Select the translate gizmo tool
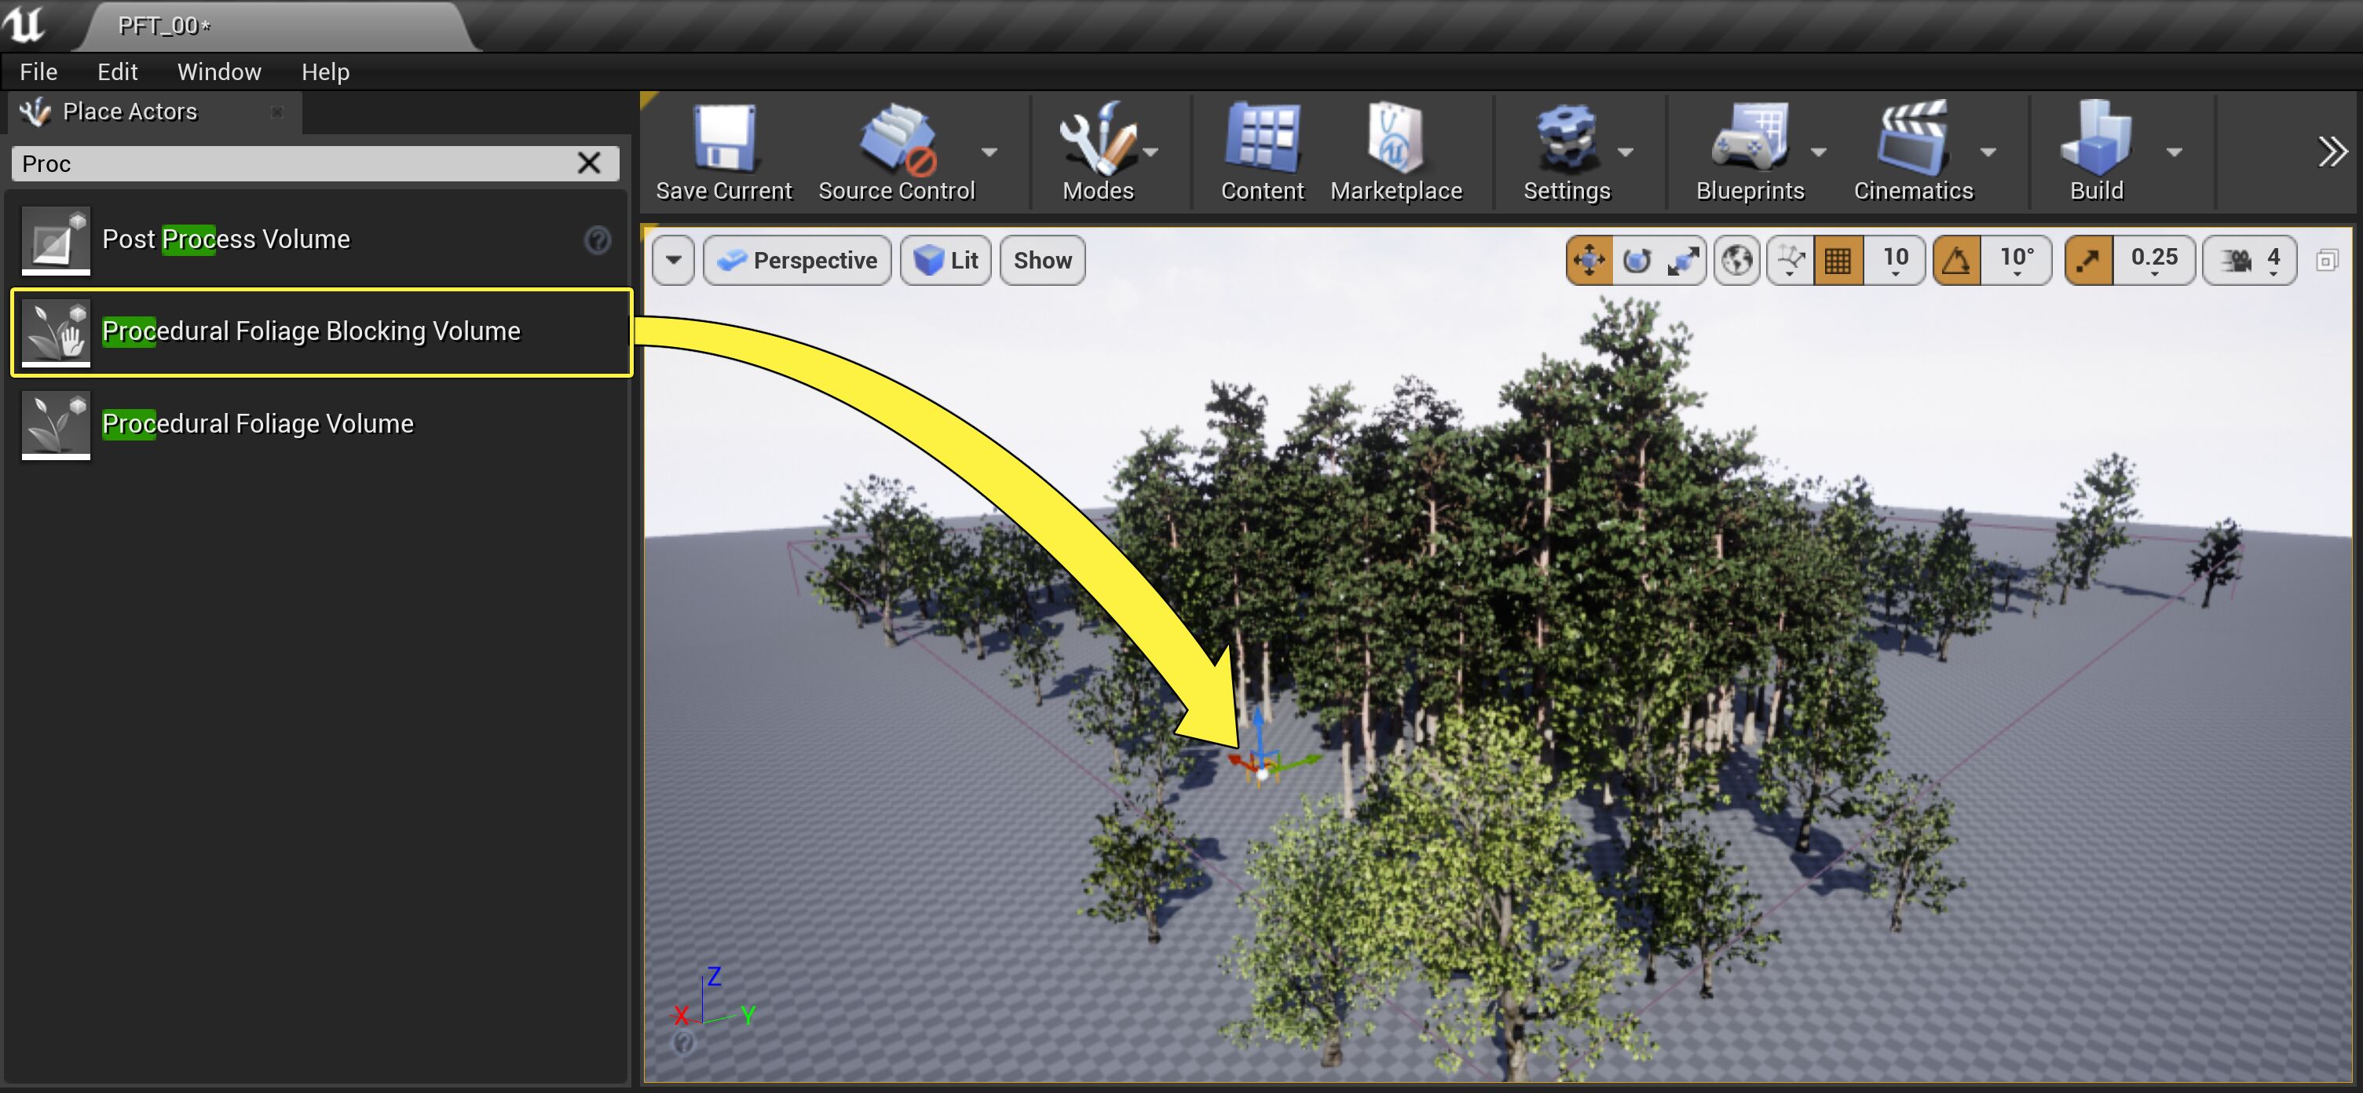The height and width of the screenshot is (1093, 2363). click(1589, 261)
